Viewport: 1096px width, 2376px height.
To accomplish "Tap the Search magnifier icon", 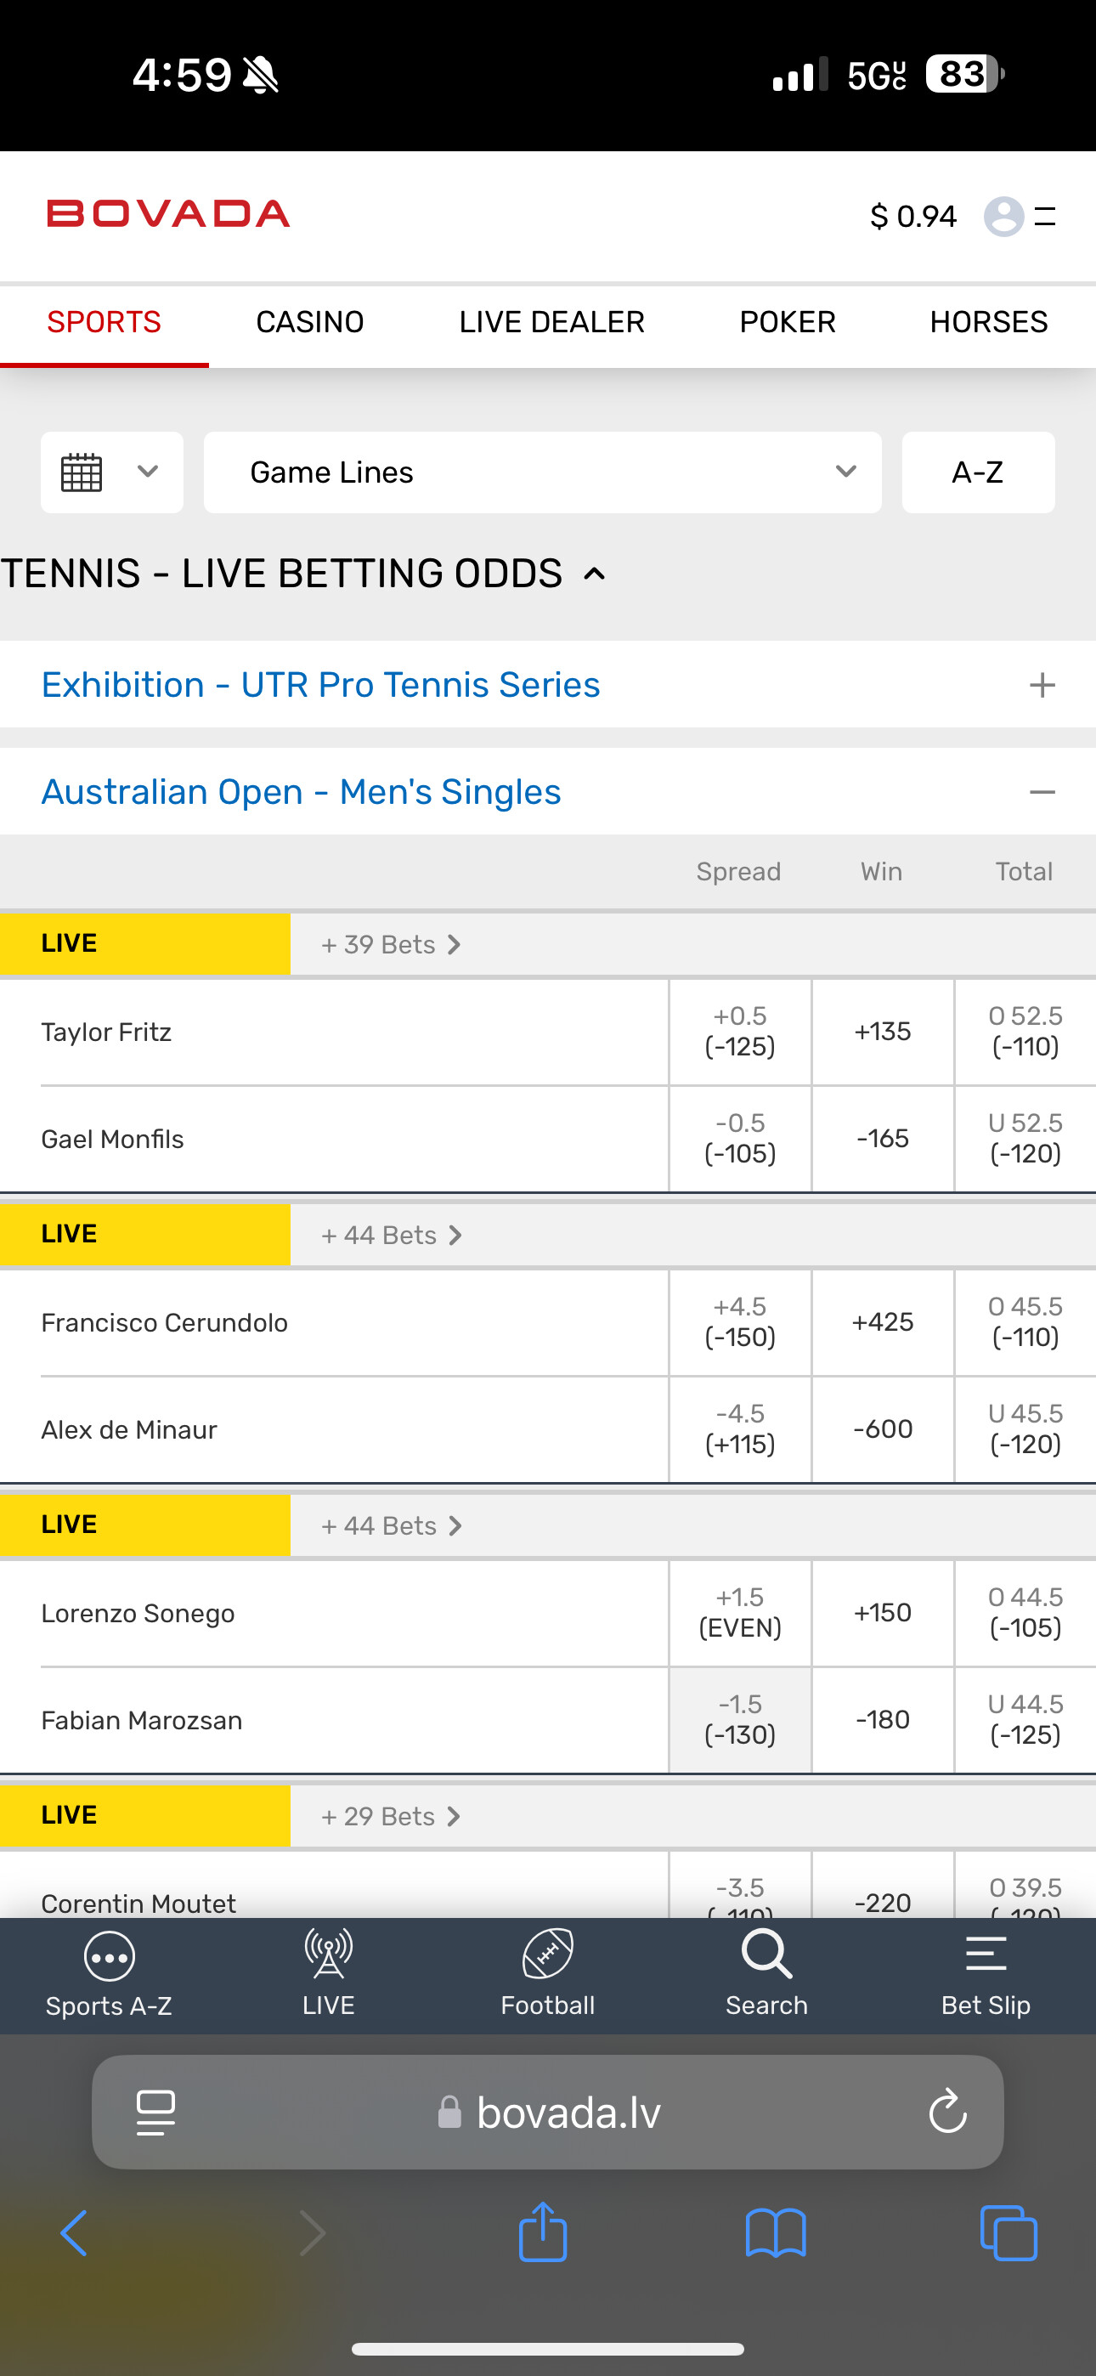I will click(766, 1955).
